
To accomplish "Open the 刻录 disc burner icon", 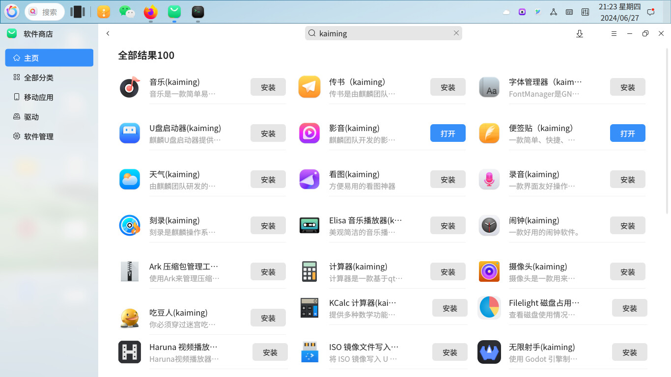I will coord(130,226).
